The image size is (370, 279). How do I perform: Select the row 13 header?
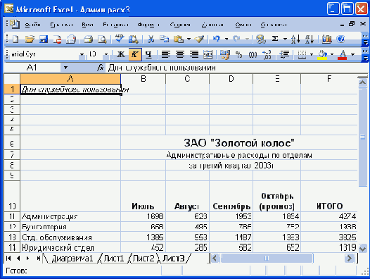(12, 237)
